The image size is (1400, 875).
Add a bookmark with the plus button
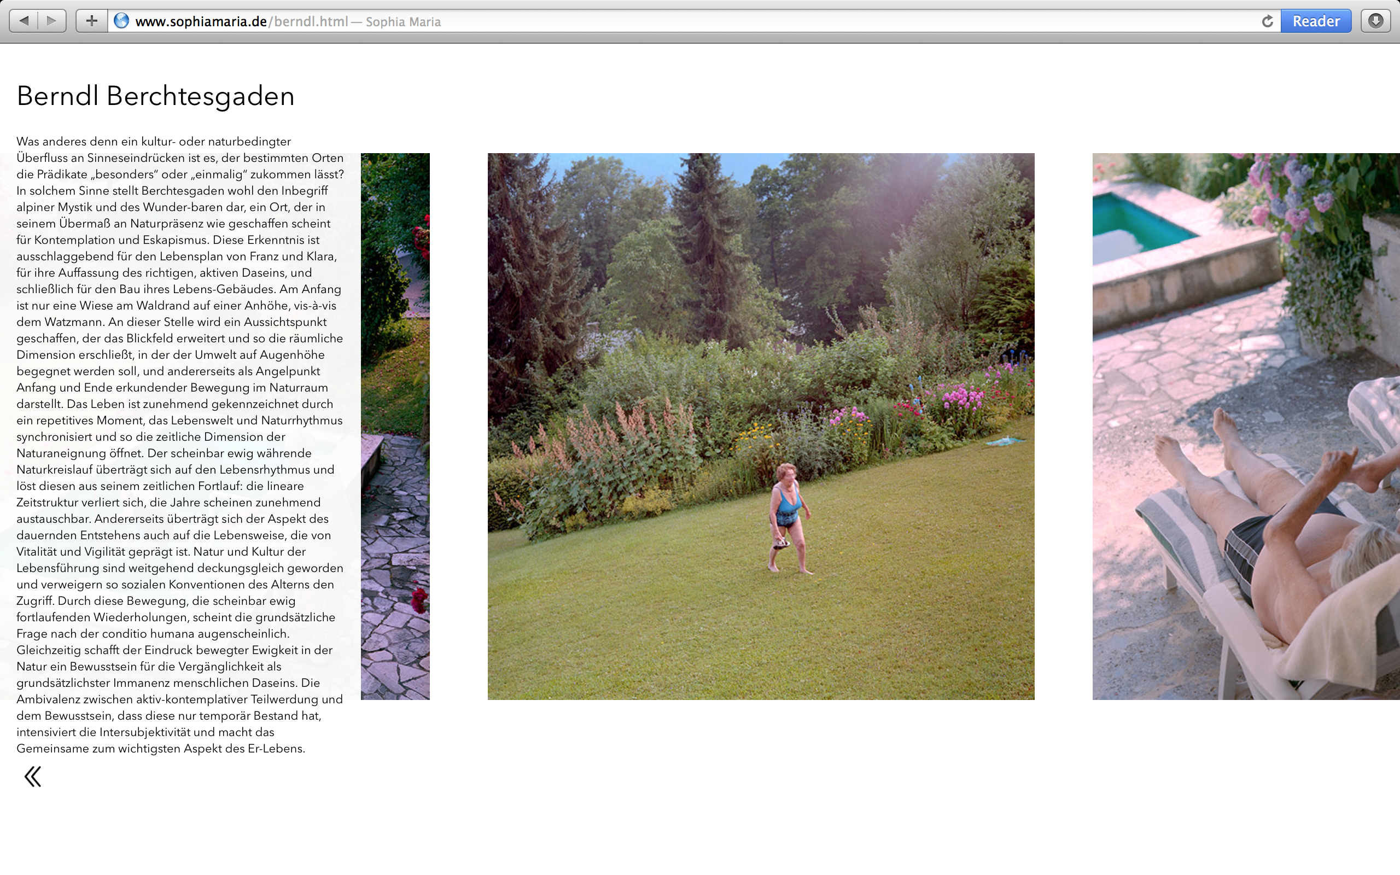tap(91, 21)
